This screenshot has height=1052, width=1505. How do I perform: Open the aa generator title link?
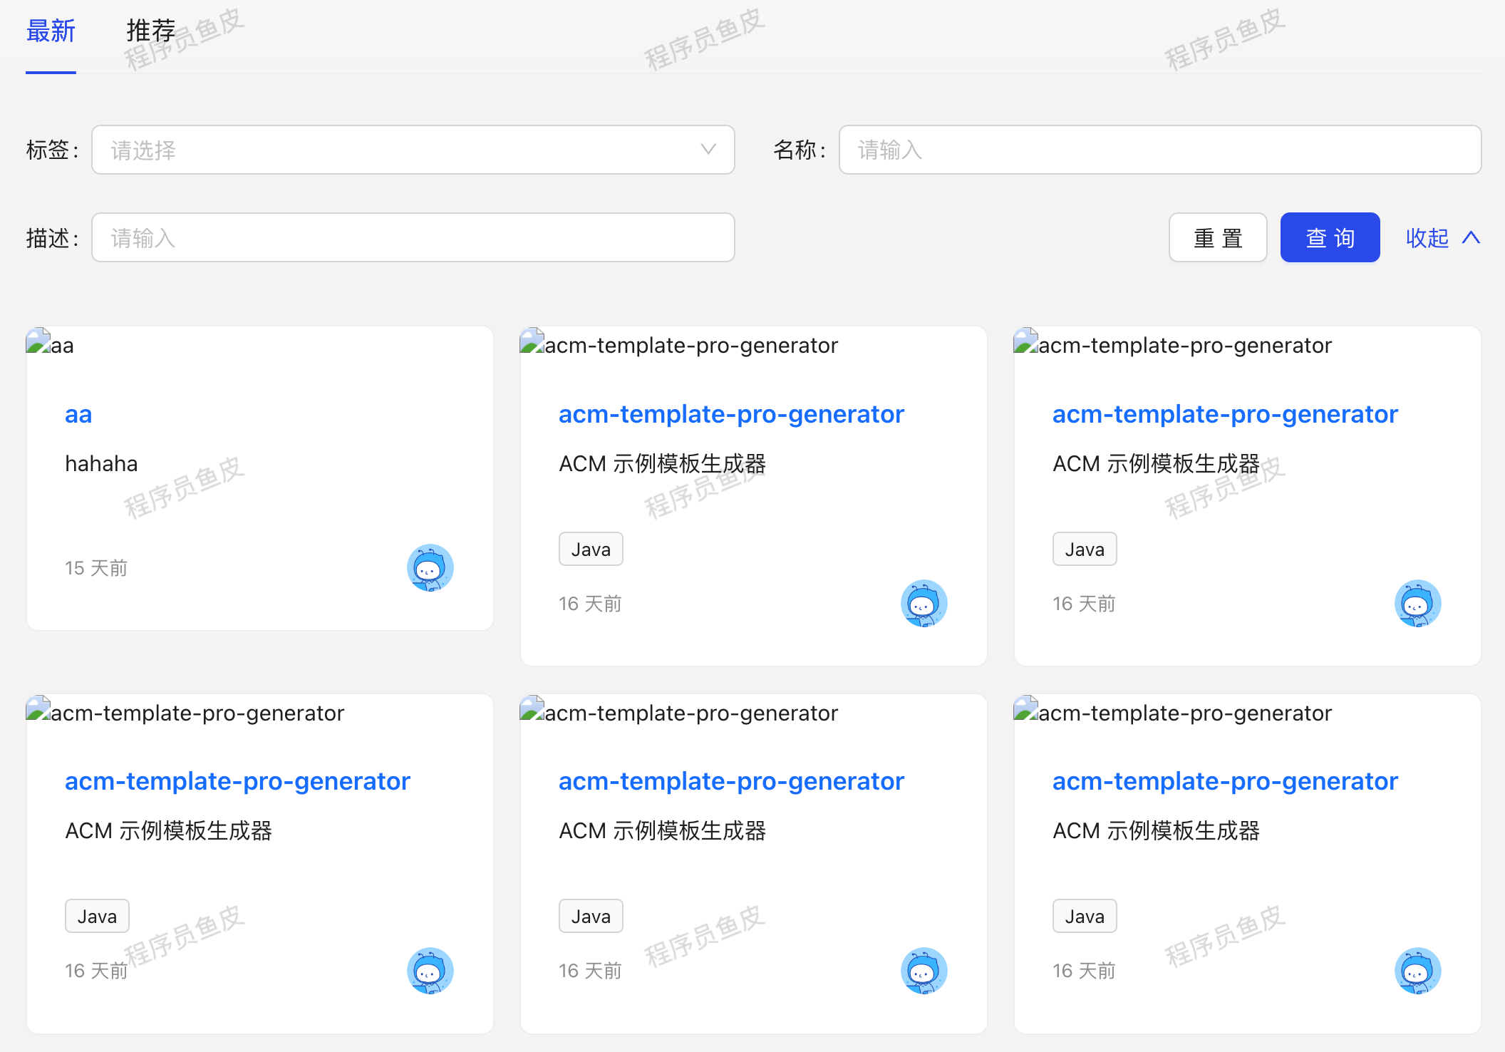click(78, 414)
